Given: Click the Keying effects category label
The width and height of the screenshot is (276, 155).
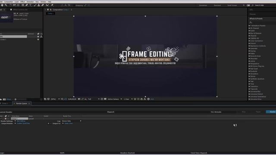Looking at the screenshot, I should (253, 51).
